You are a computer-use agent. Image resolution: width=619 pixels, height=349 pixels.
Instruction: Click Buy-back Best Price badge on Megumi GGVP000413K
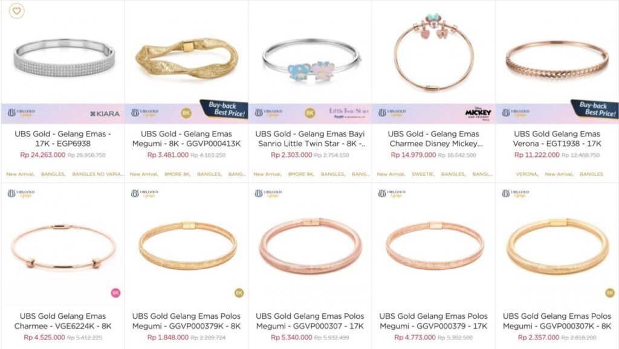click(x=225, y=109)
